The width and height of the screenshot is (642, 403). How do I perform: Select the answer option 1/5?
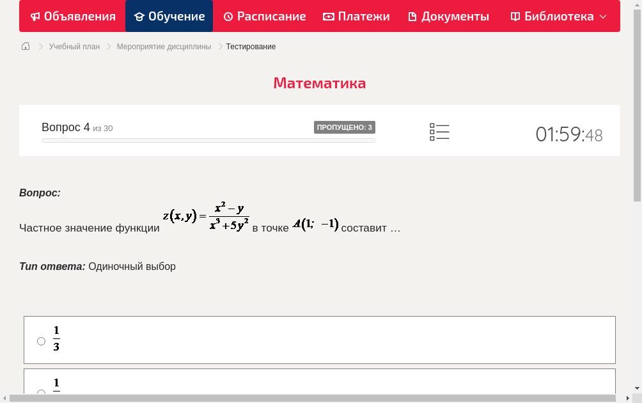pos(41,391)
